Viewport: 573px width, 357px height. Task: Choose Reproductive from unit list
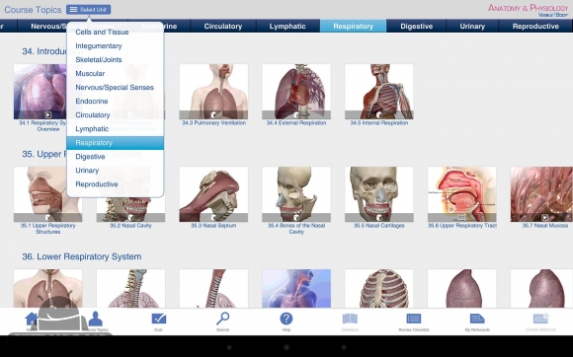[x=97, y=184]
